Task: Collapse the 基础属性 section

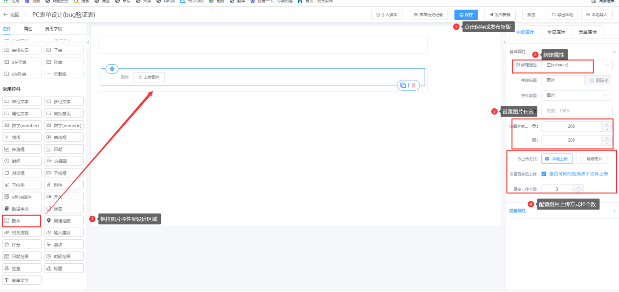Action: pos(614,51)
